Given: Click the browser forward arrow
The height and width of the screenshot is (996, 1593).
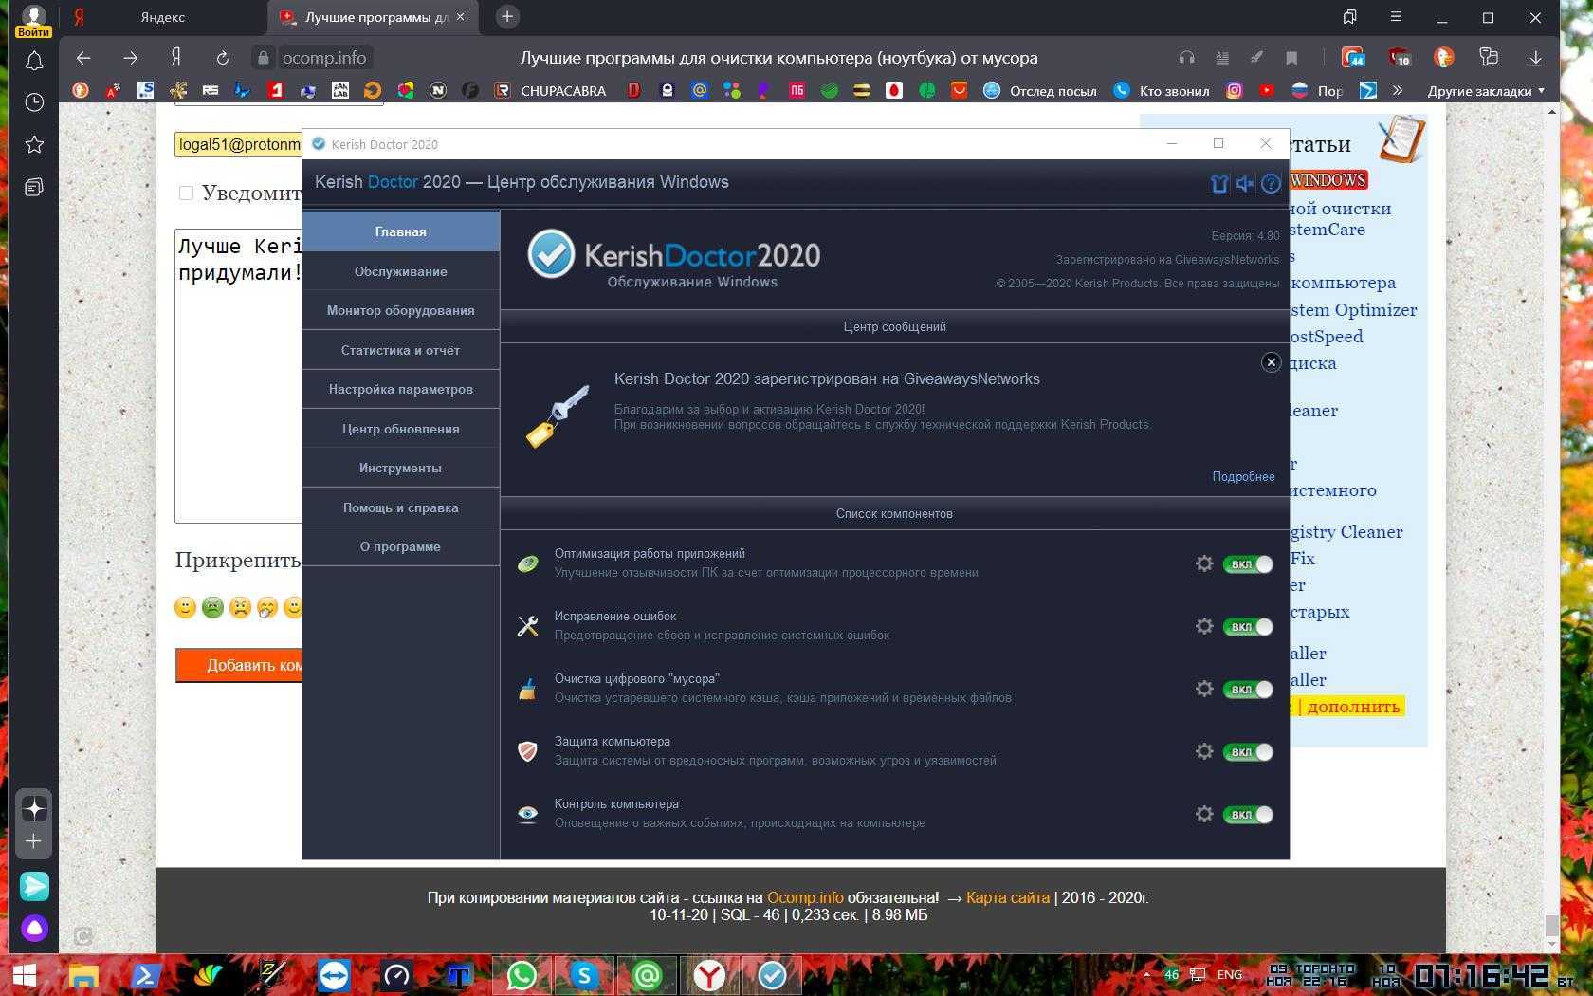Looking at the screenshot, I should coord(130,58).
